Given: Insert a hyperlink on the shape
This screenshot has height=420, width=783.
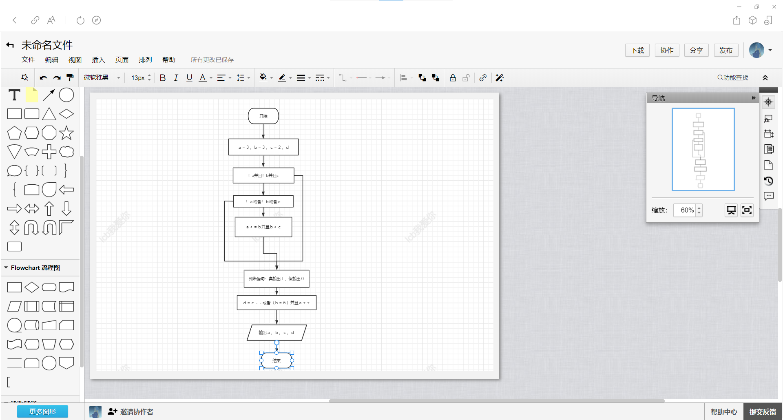Looking at the screenshot, I should point(483,78).
